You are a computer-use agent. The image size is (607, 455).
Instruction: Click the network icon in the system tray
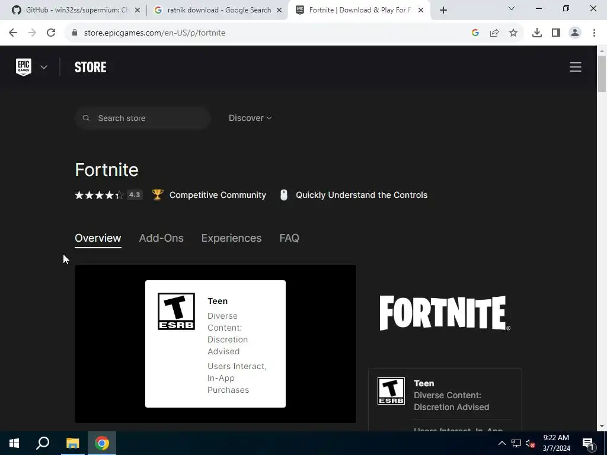point(516,443)
